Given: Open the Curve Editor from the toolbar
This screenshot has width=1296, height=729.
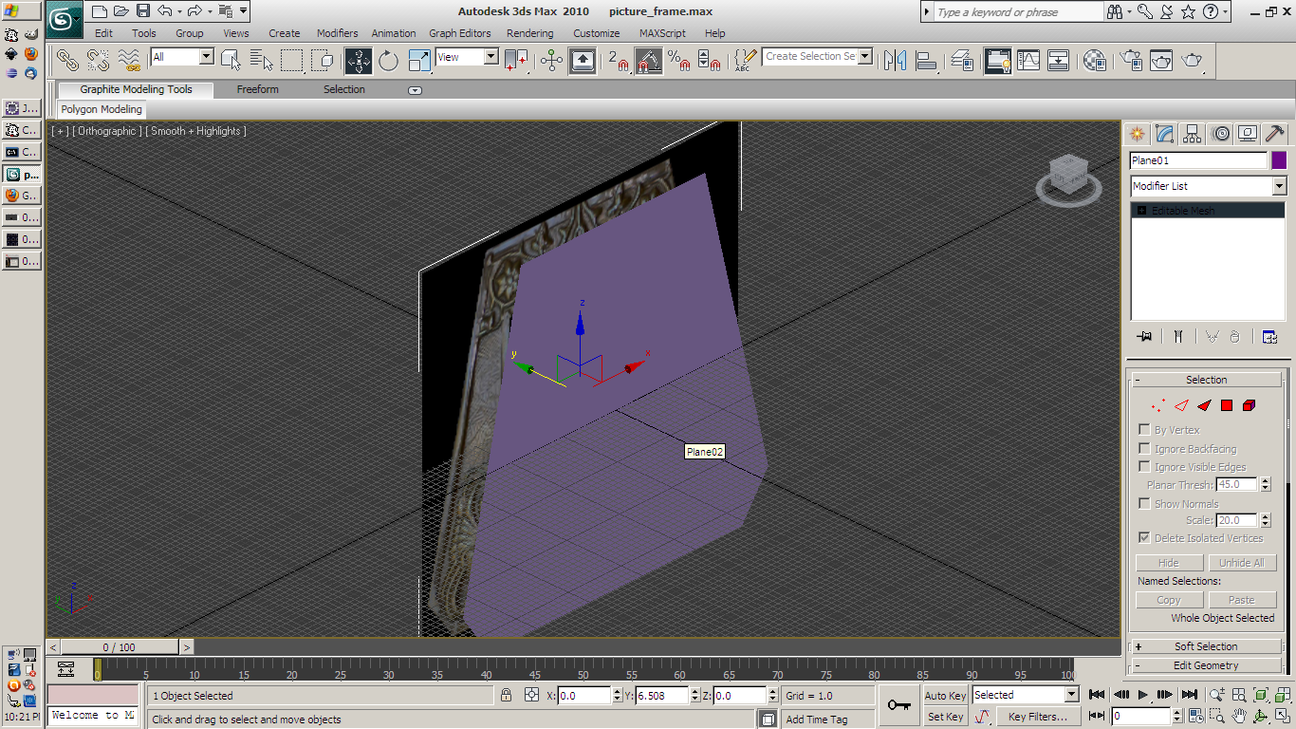Looking at the screenshot, I should [1028, 61].
